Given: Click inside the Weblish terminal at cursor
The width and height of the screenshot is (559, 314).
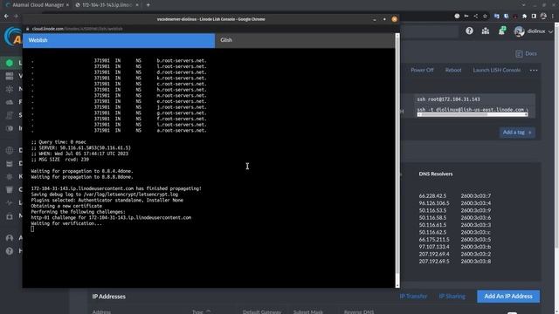Looking at the screenshot, I should pos(32,229).
